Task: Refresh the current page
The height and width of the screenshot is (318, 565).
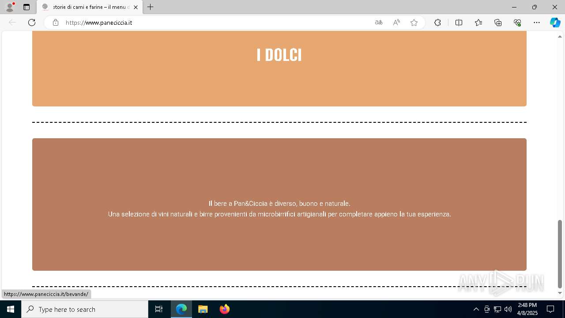Action: pyautogui.click(x=32, y=23)
